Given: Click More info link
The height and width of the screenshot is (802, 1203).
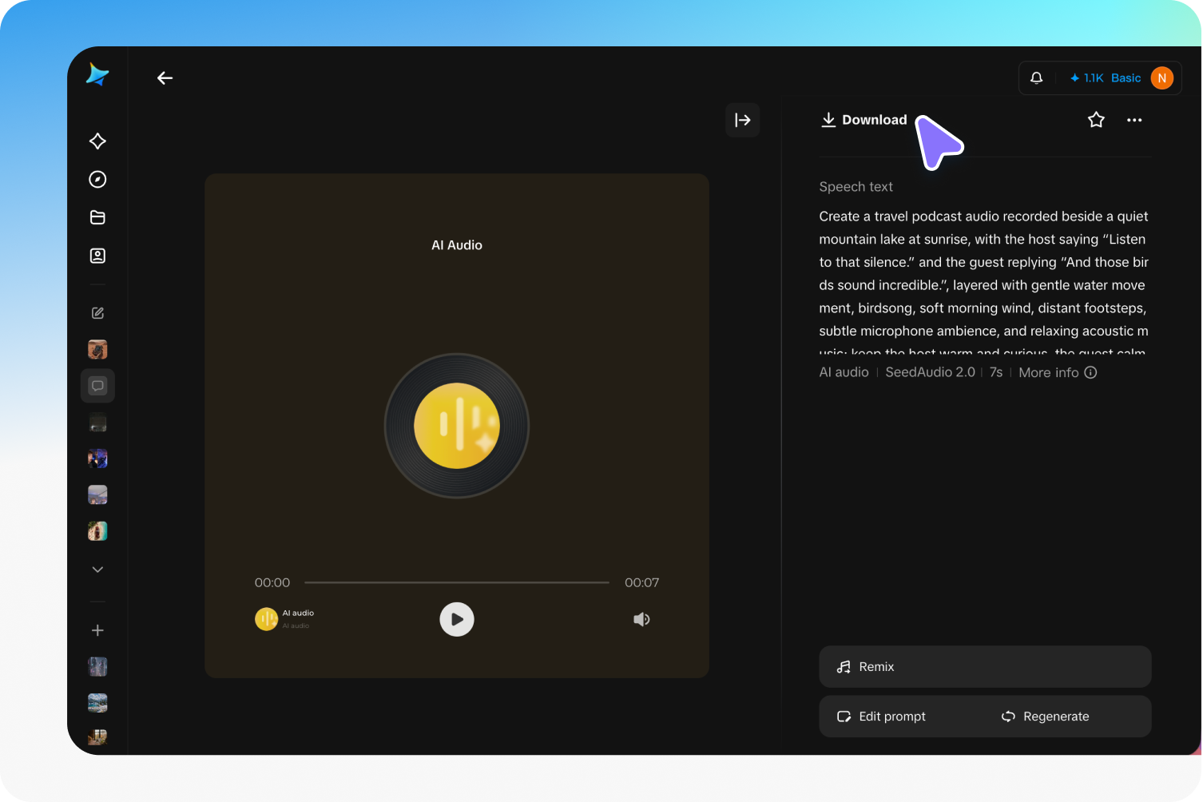Looking at the screenshot, I should [x=1058, y=372].
